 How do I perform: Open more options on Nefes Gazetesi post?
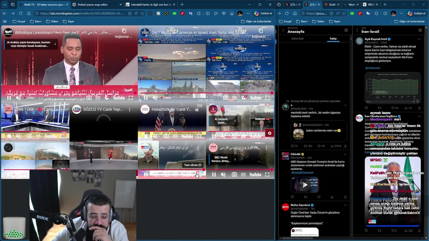[345, 205]
